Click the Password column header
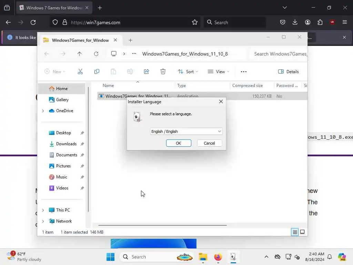The image size is (353, 265). pyautogui.click(x=288, y=86)
